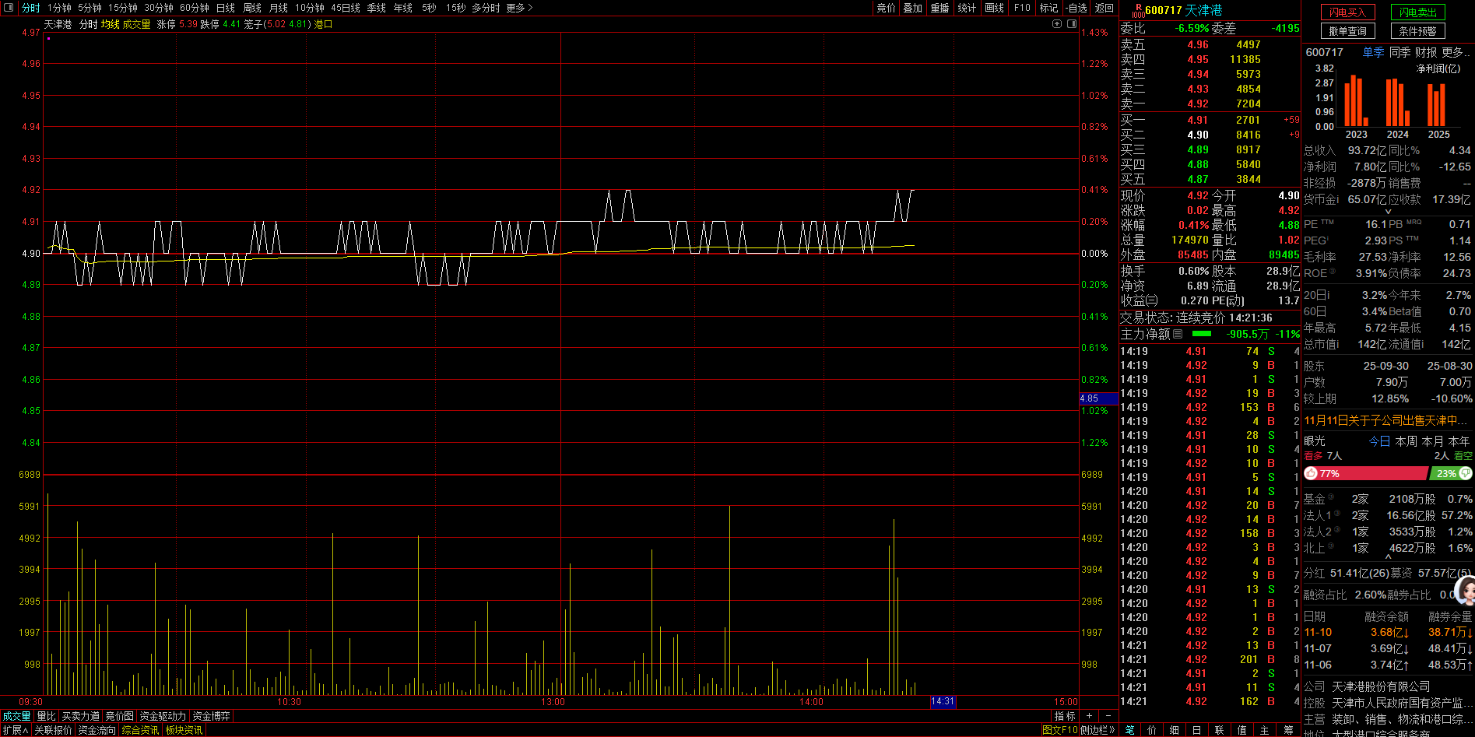The height and width of the screenshot is (737, 1475).
Task: Toggle the 成交量 volume overlay label
Action: [136, 24]
